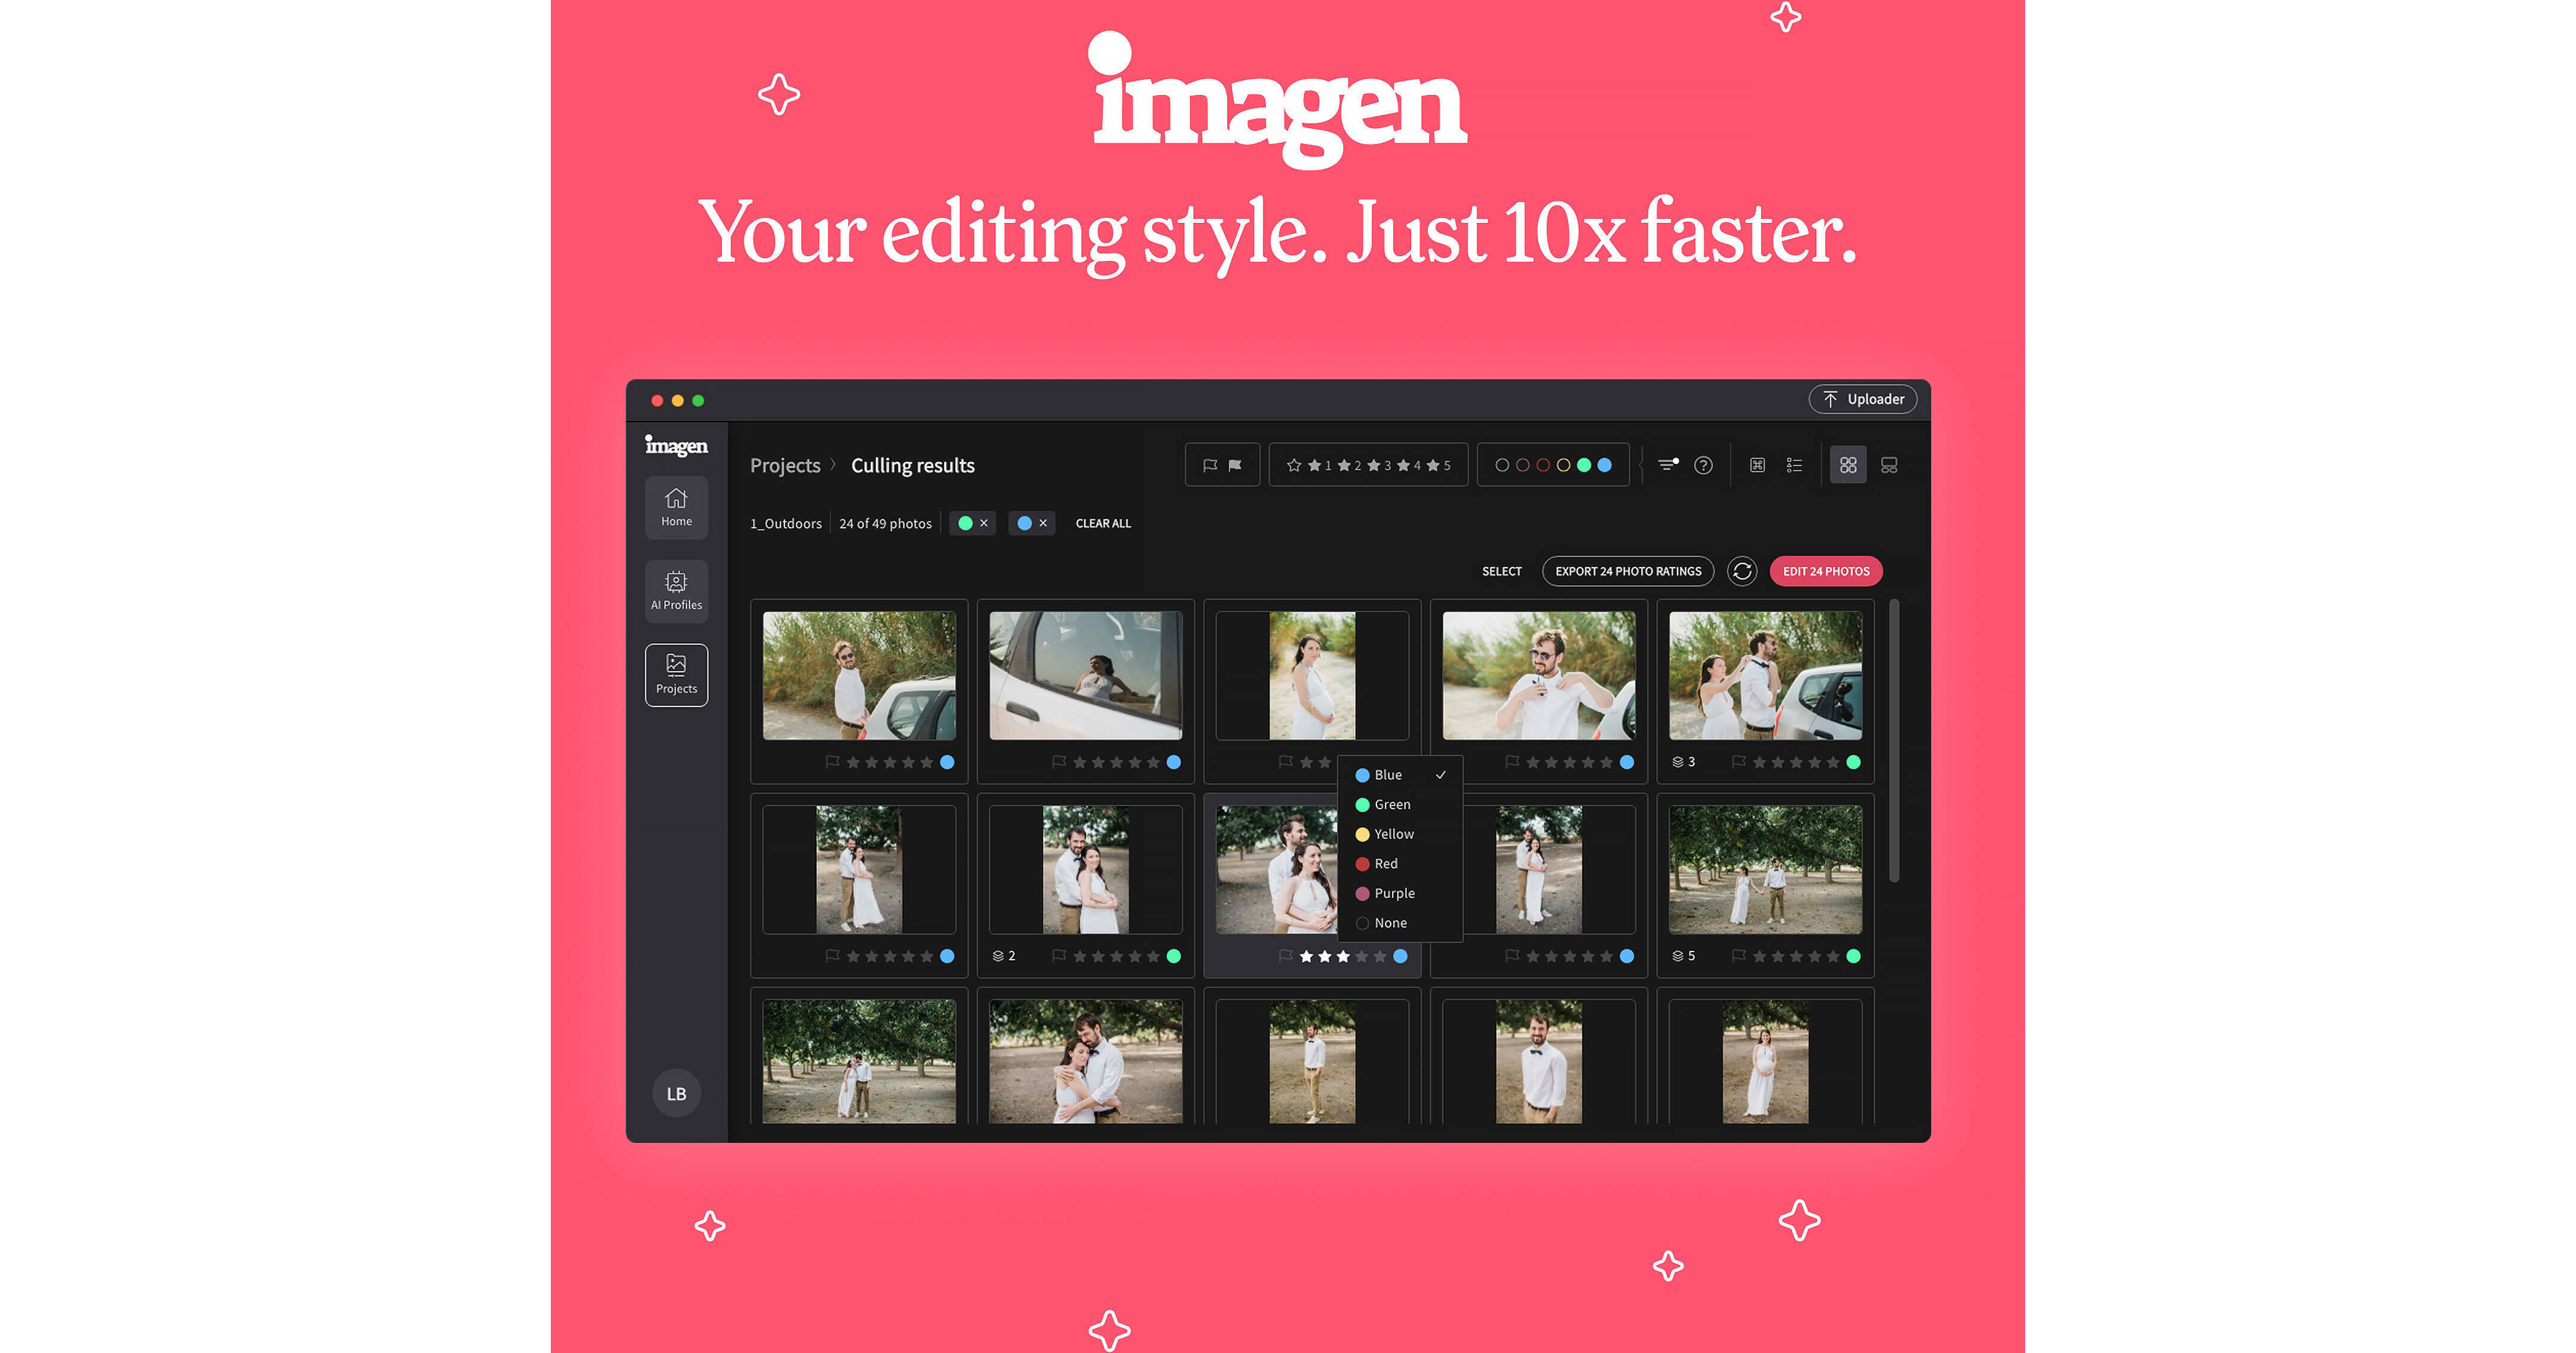Remove the blue filter chip
The width and height of the screenshot is (2576, 1353).
coord(1043,523)
